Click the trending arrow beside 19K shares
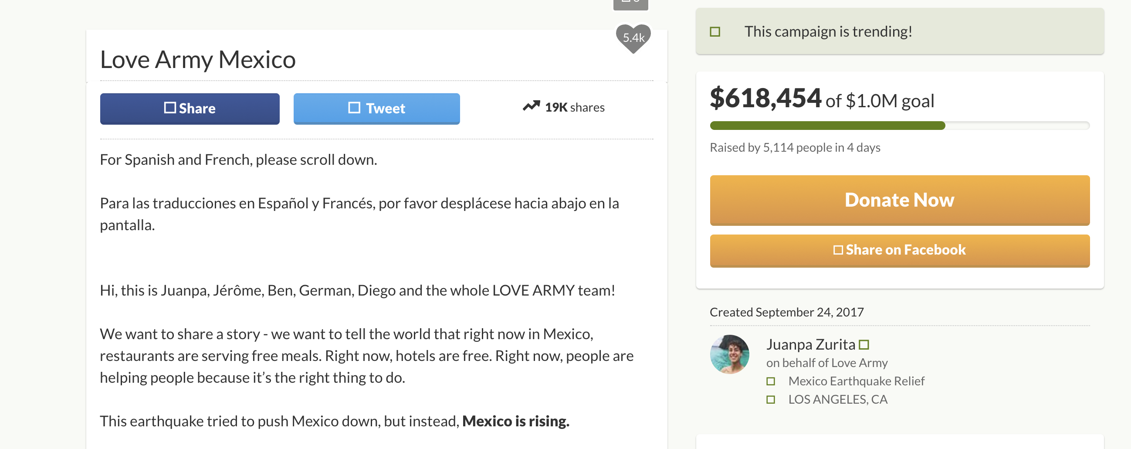This screenshot has height=449, width=1131. (x=531, y=106)
